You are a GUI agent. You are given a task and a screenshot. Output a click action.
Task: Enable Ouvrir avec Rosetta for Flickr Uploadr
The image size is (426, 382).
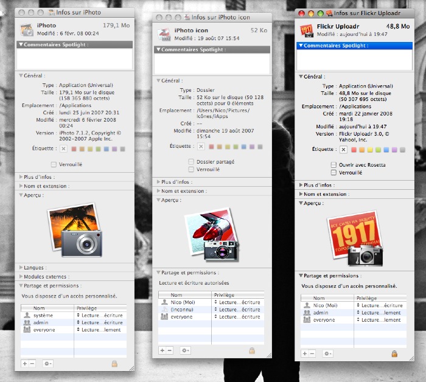(x=333, y=165)
